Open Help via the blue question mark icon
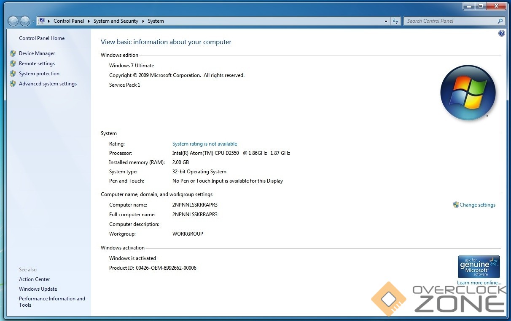Image resolution: width=511 pixels, height=321 pixels. click(501, 33)
